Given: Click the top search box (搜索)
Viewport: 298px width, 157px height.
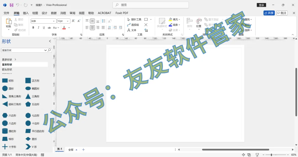Looking at the screenshot, I should (151, 5).
